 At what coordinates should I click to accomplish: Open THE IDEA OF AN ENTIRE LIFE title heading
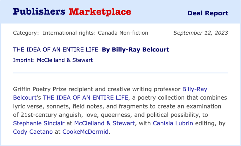pyautogui.click(x=56, y=50)
